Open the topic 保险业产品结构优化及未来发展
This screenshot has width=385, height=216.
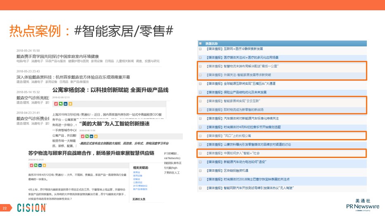click(236, 92)
